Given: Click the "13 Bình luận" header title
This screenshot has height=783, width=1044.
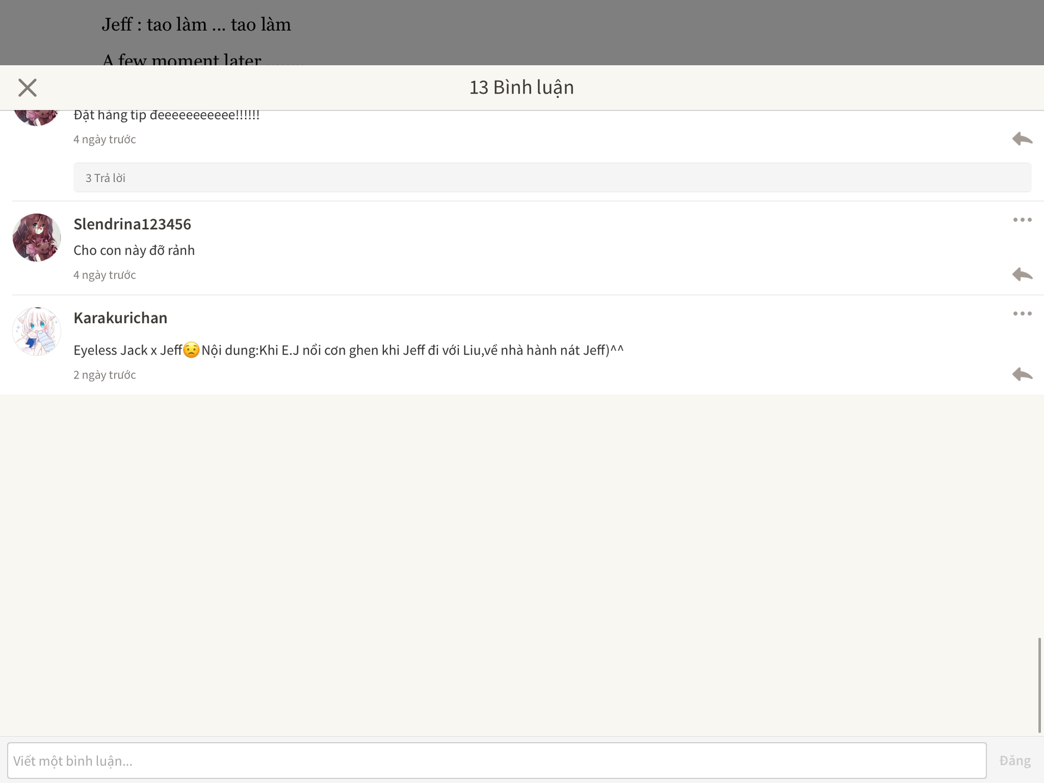Looking at the screenshot, I should [521, 88].
